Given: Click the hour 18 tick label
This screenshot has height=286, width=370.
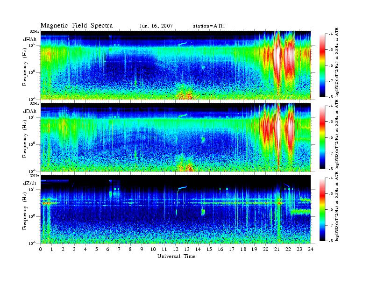Looking at the screenshot, I should (x=243, y=250).
